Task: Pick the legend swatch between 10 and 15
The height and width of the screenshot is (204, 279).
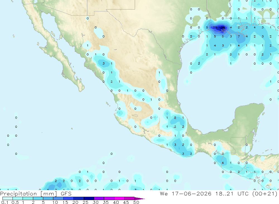Action: coord(58,198)
